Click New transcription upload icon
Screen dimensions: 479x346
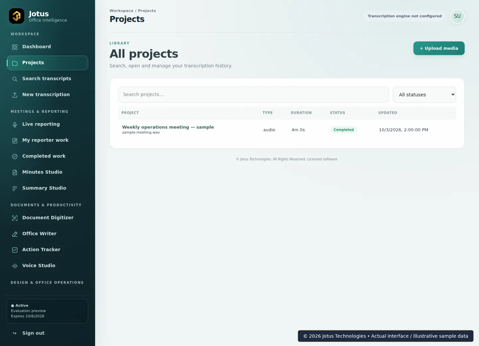pos(15,95)
